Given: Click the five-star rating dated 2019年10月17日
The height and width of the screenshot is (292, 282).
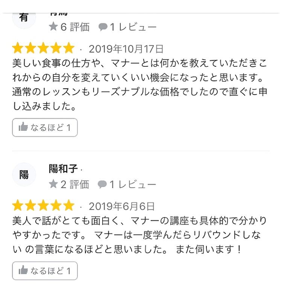Looking at the screenshot, I should point(43,49).
